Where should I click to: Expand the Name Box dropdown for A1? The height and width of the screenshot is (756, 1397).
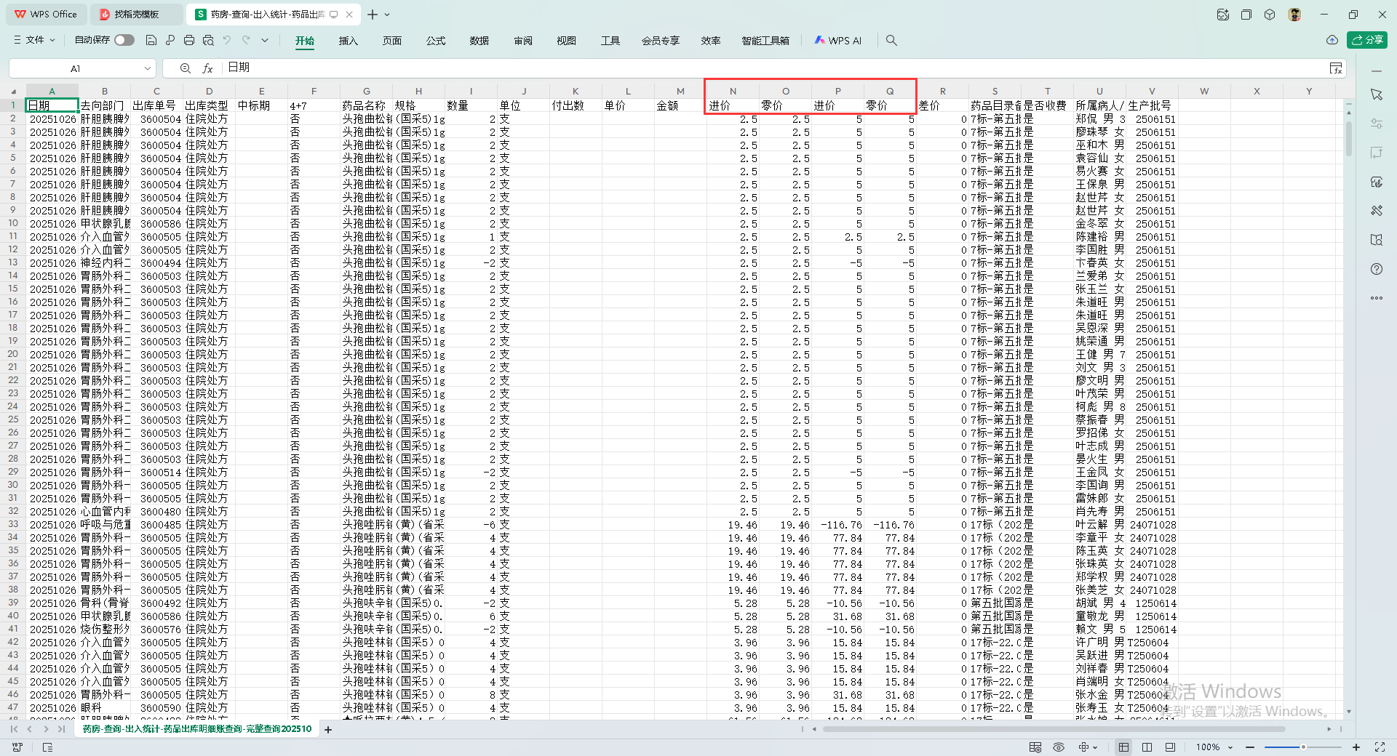click(x=148, y=68)
